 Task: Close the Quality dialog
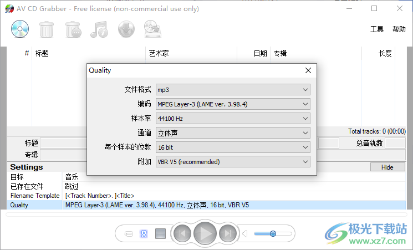coord(308,70)
